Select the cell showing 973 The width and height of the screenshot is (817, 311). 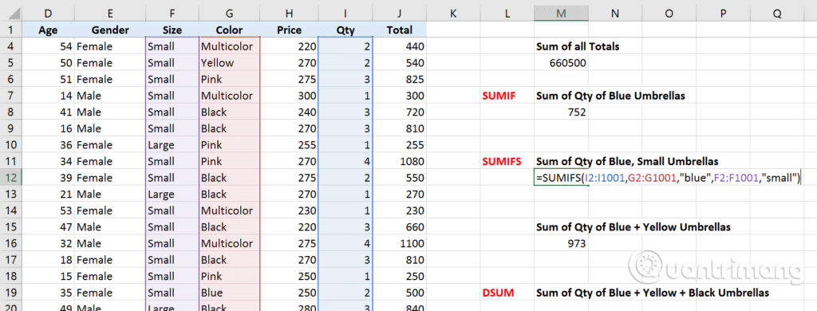point(561,243)
